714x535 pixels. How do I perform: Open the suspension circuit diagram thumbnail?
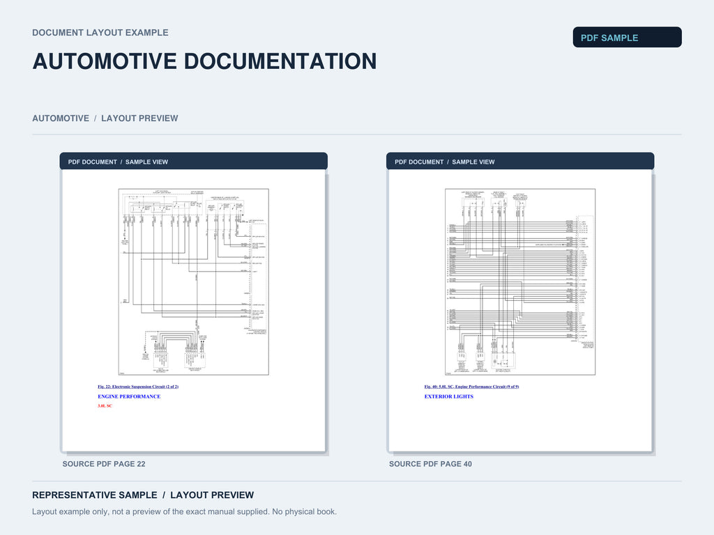pyautogui.click(x=194, y=281)
